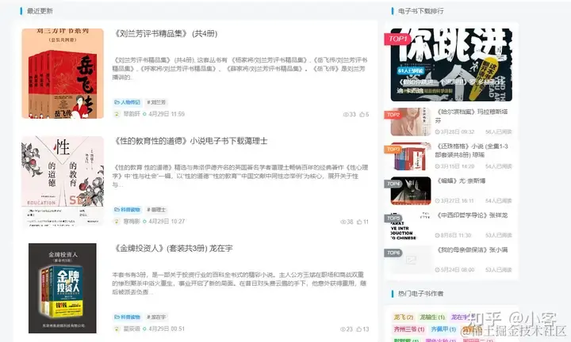571x342 pixels.
Task: Select author tag 齐佩甲 (1)
Action: click(443, 329)
